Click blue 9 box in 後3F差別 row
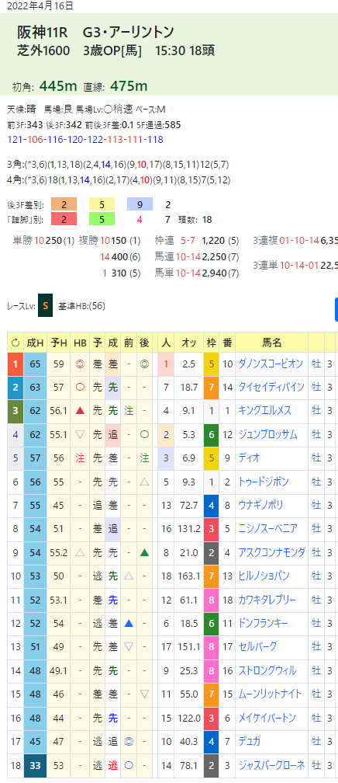The height and width of the screenshot is (783, 338). tap(140, 204)
